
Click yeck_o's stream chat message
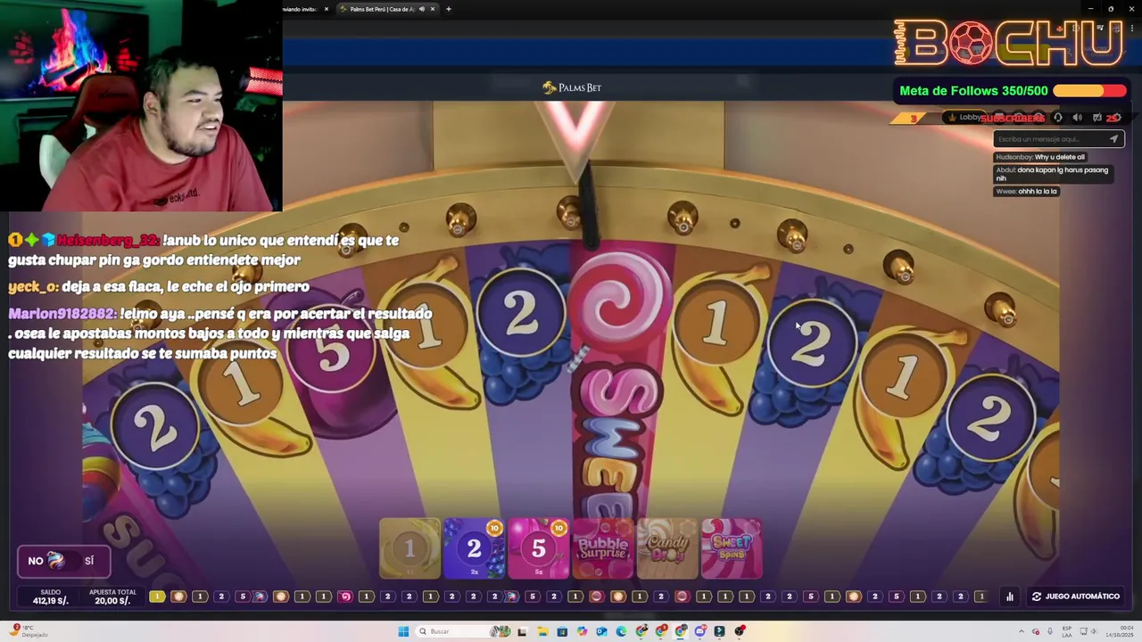159,286
